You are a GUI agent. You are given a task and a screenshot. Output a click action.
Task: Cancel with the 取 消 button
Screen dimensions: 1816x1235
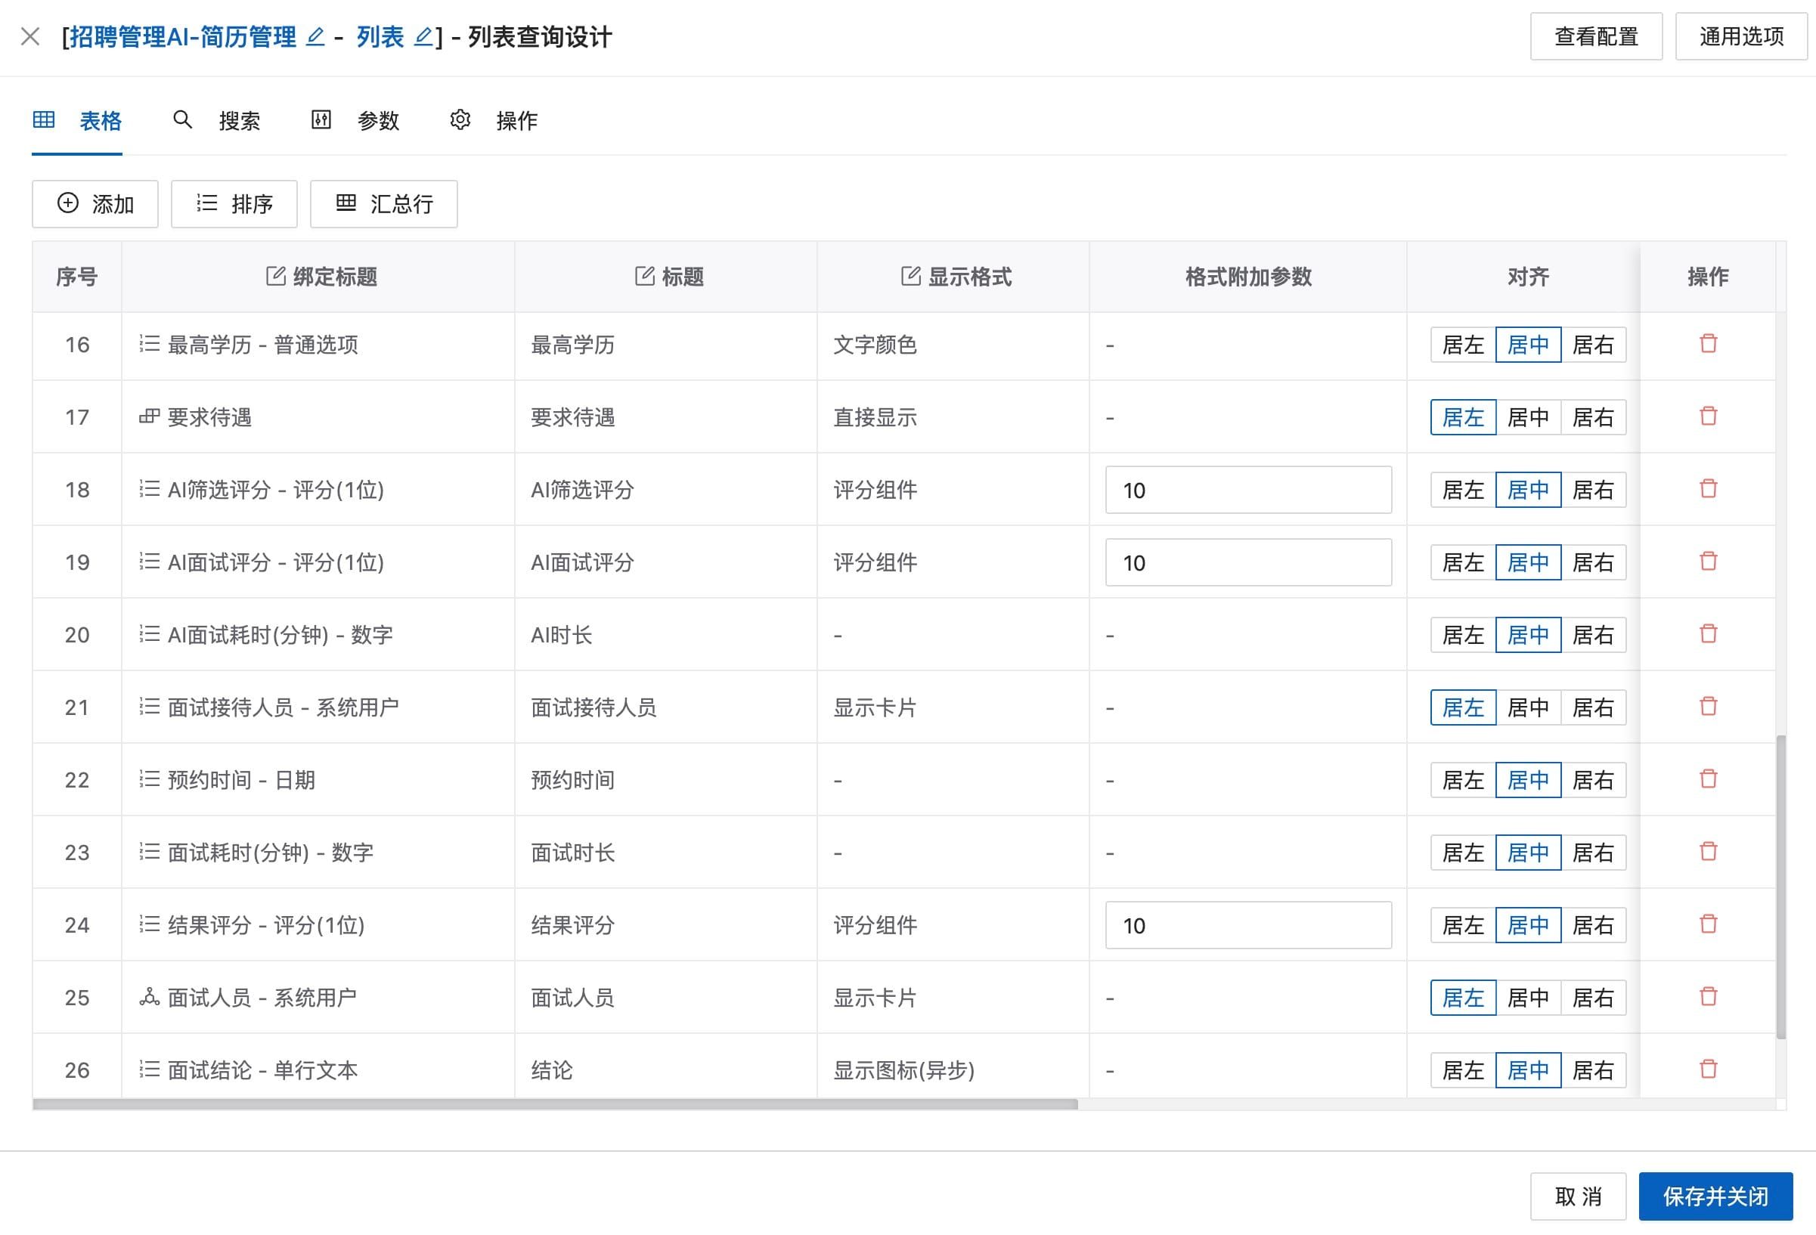pos(1578,1196)
